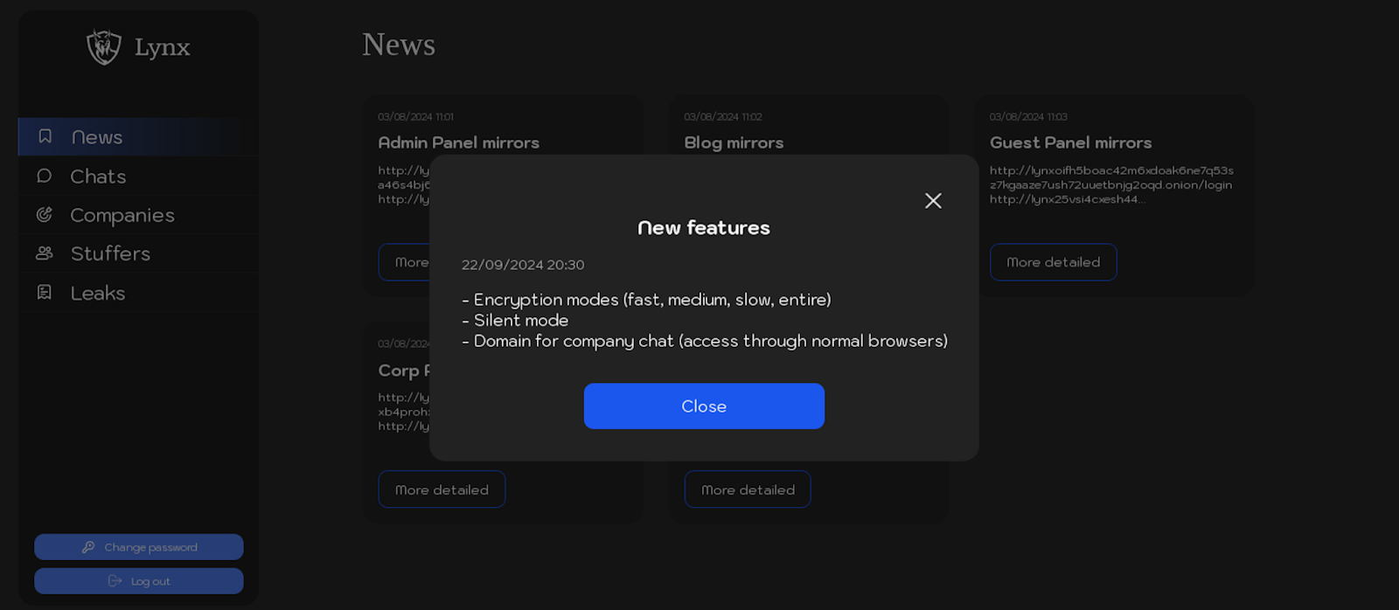Click the speech bubble icon for Chats
This screenshot has width=1399, height=610.
pos(45,176)
